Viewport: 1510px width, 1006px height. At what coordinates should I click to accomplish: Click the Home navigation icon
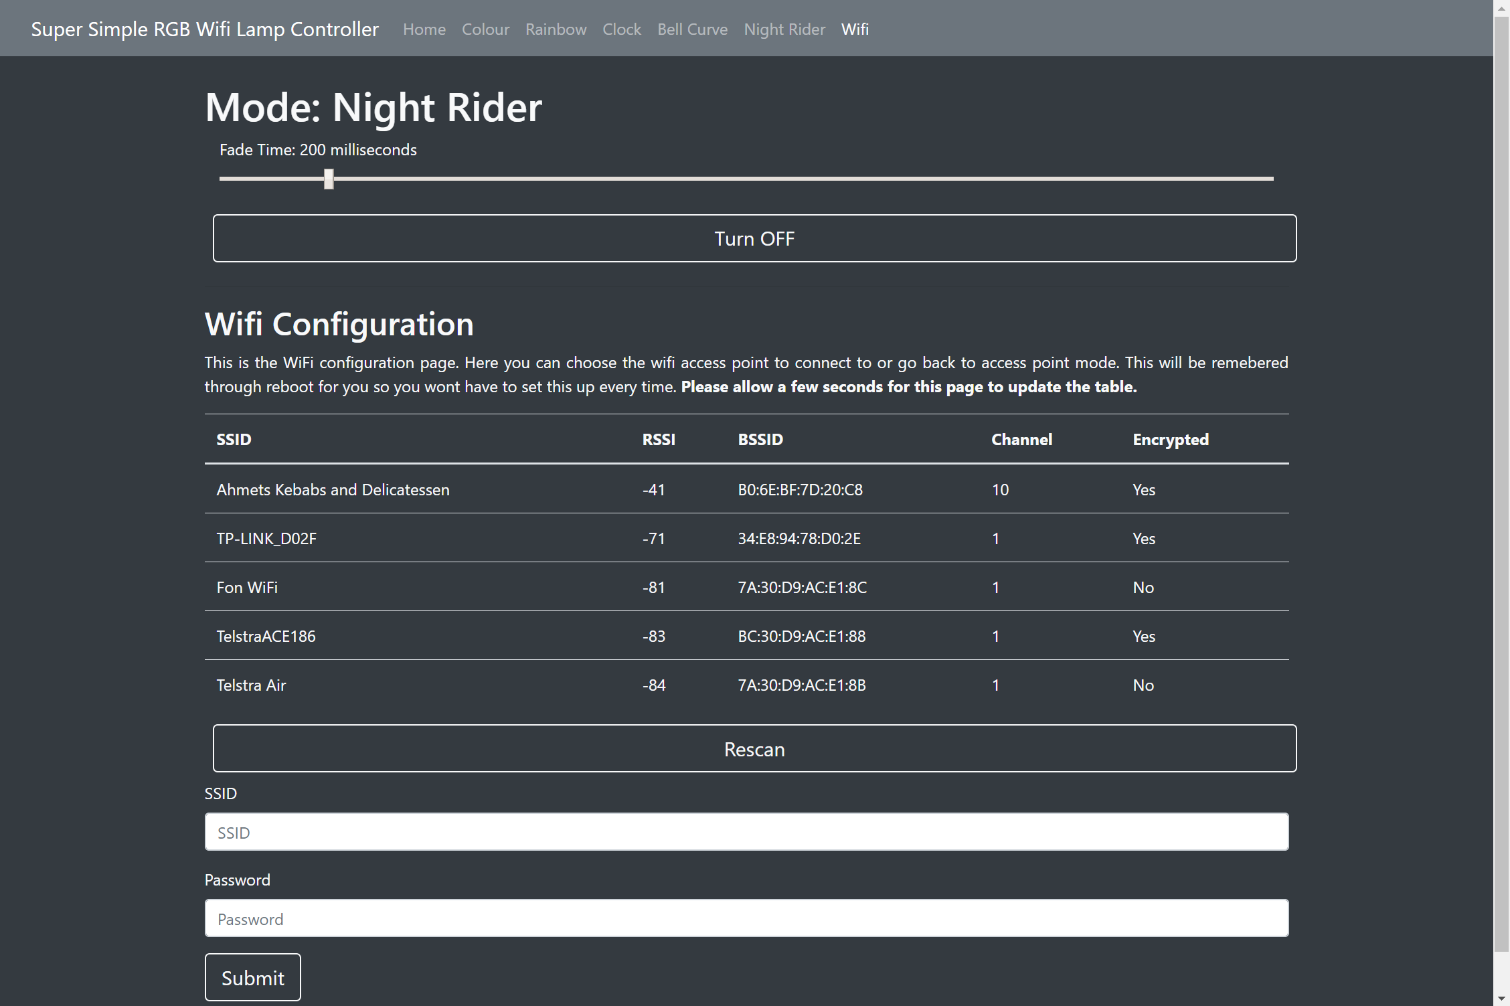click(423, 28)
